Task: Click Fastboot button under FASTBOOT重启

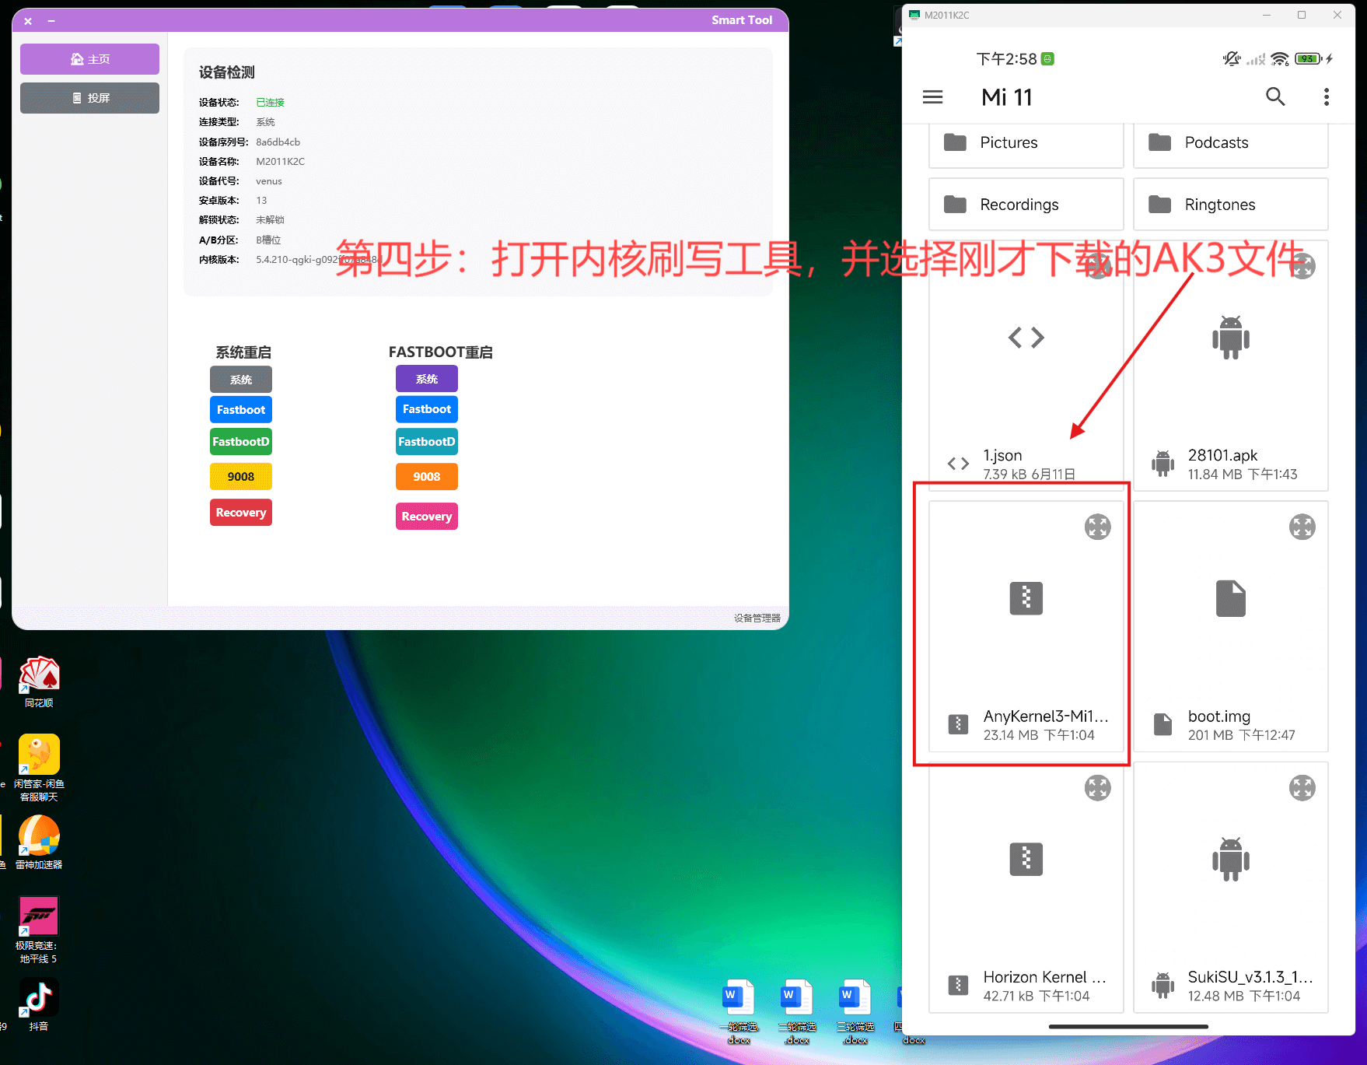Action: [427, 409]
